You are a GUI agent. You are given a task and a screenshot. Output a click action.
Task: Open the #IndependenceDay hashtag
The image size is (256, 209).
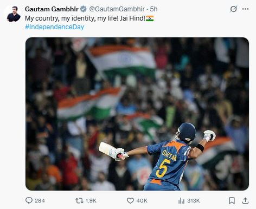click(54, 27)
